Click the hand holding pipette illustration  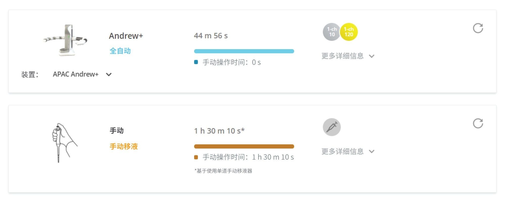pos(64,143)
